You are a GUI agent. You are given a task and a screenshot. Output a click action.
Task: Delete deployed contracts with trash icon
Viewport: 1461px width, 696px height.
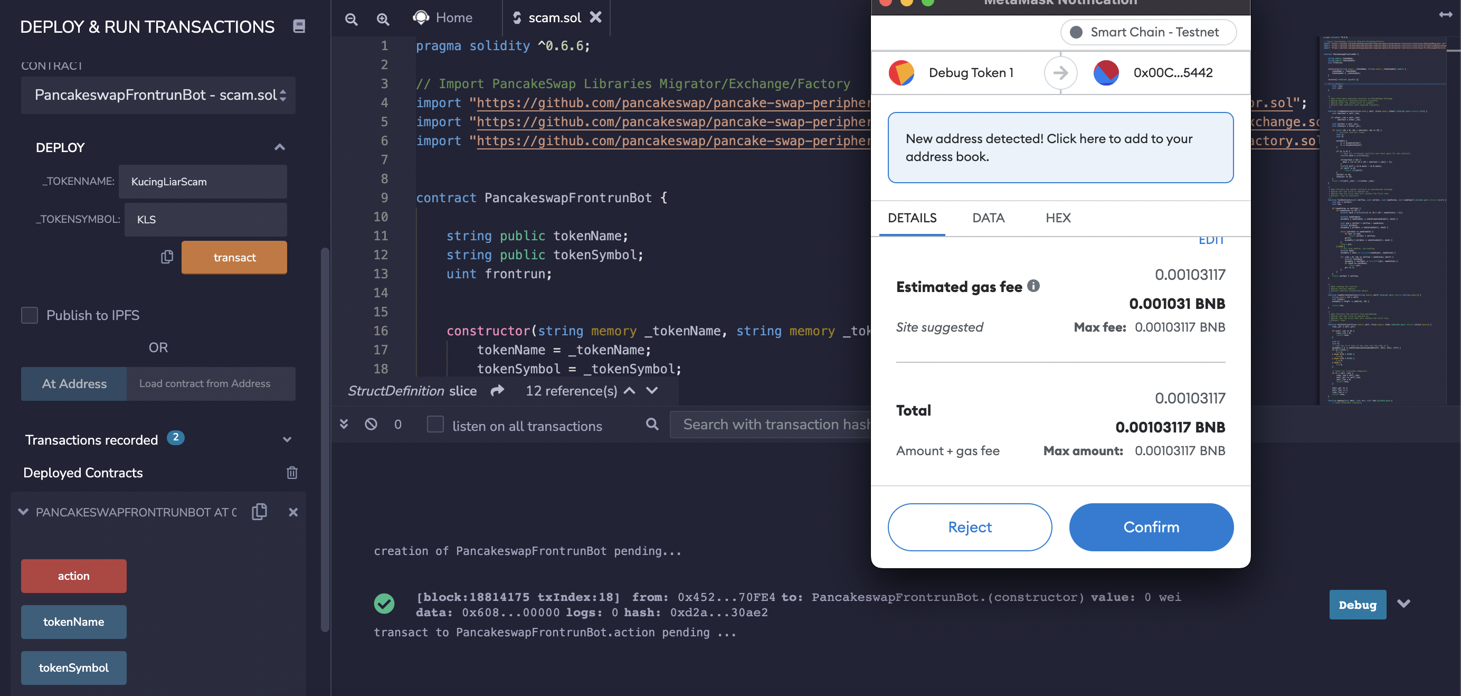pyautogui.click(x=291, y=473)
